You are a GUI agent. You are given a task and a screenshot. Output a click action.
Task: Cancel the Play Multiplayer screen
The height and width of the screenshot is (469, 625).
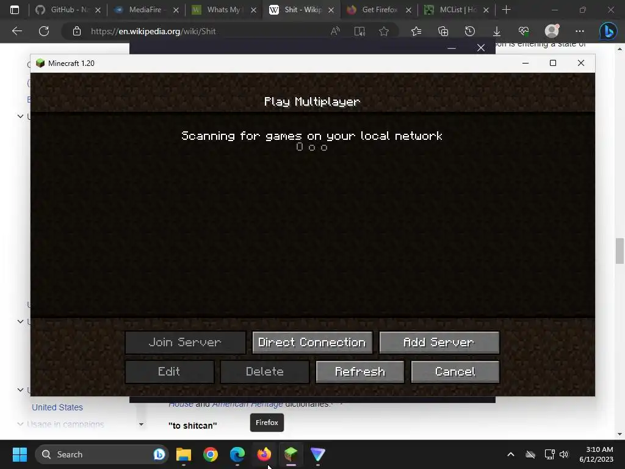tap(455, 372)
